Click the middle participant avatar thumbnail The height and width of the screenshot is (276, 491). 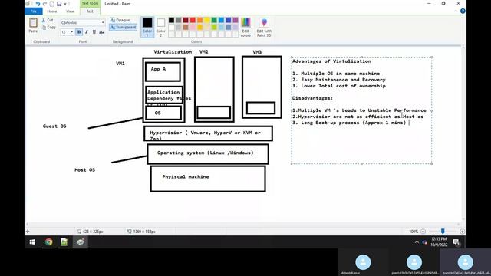pos(414,262)
